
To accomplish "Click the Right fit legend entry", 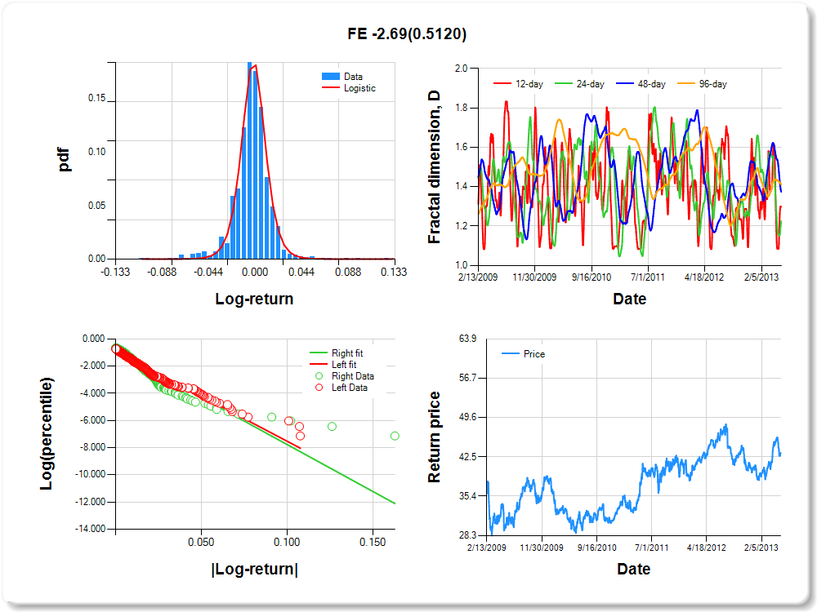I will click(x=337, y=353).
